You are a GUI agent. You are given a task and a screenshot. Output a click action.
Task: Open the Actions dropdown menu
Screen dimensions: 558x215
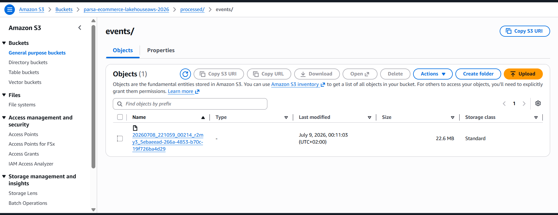pos(433,74)
